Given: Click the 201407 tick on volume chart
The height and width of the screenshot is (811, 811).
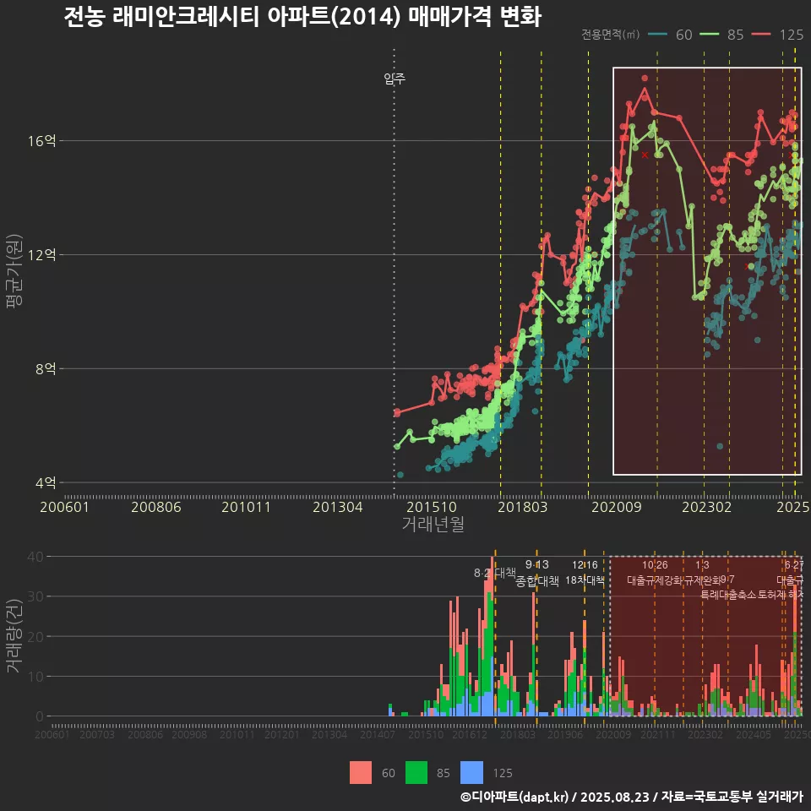Looking at the screenshot, I should coord(378,734).
